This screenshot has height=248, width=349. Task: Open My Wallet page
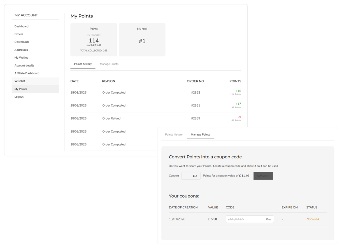point(21,58)
